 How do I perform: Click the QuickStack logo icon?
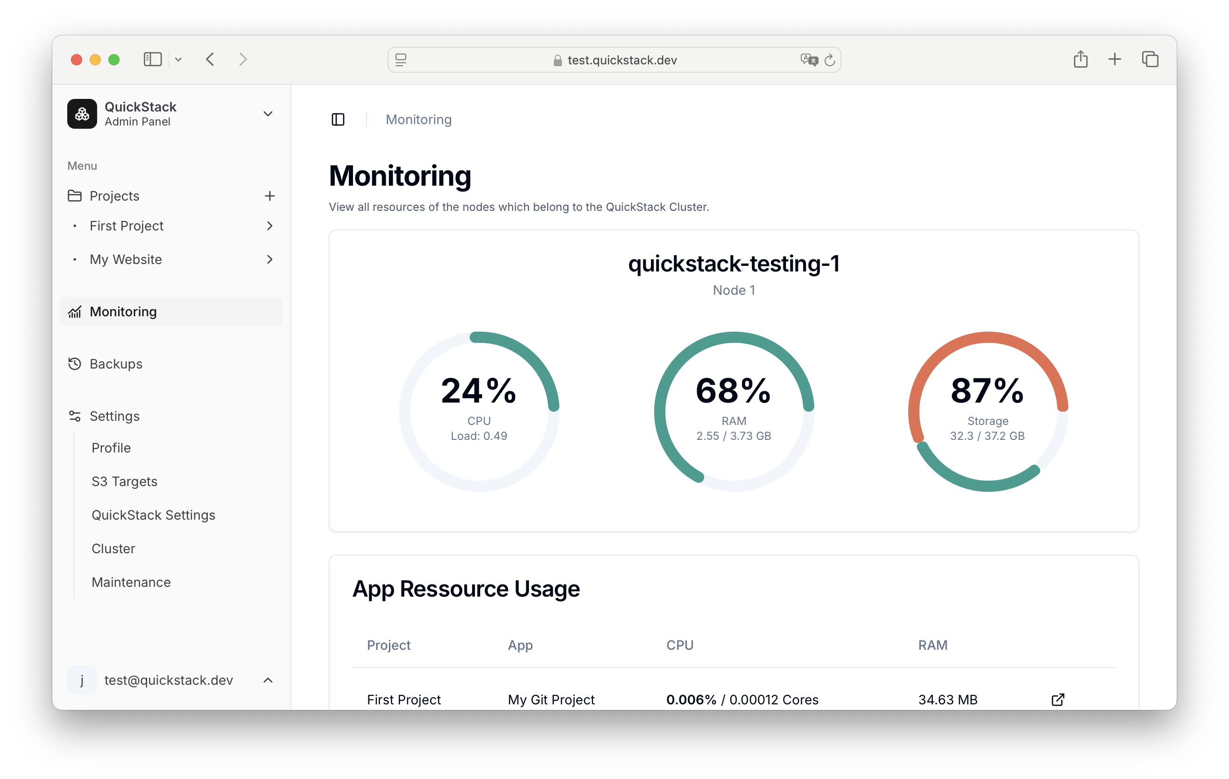coord(82,114)
